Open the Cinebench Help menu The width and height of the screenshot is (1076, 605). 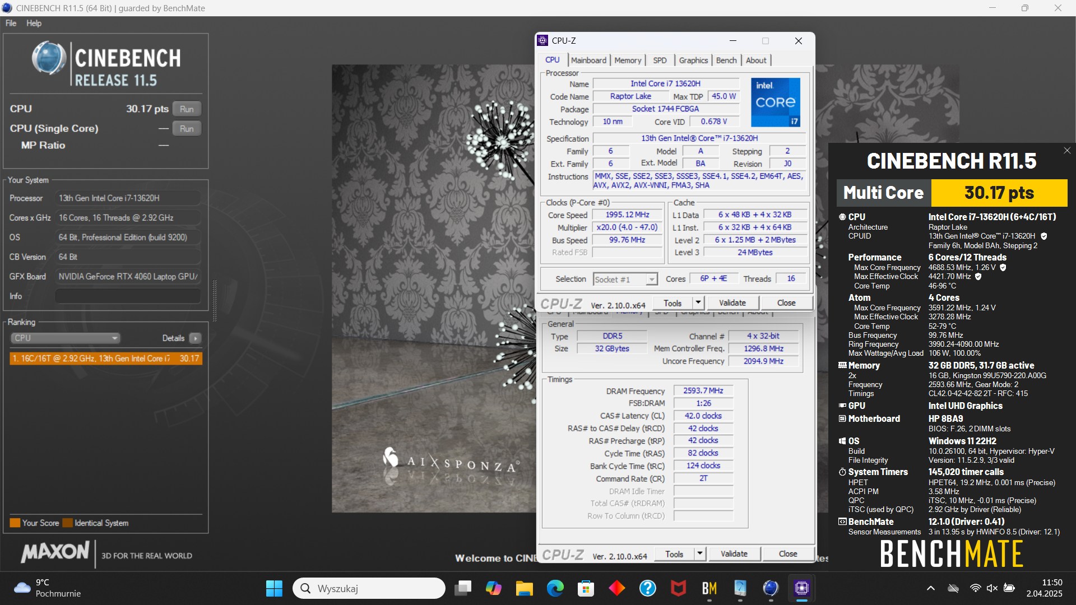(x=34, y=23)
